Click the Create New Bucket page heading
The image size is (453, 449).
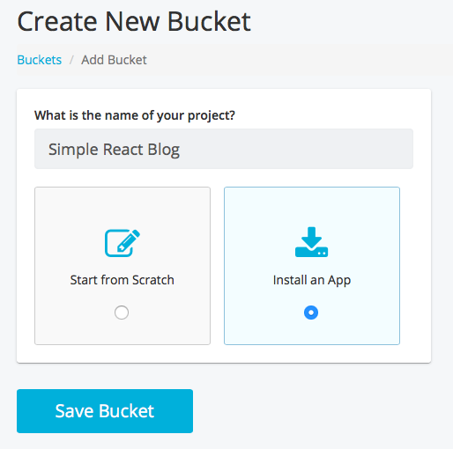click(x=134, y=21)
